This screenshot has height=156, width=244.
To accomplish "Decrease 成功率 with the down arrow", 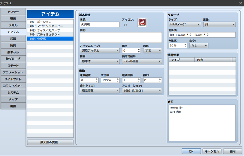I will (x=118, y=81).
